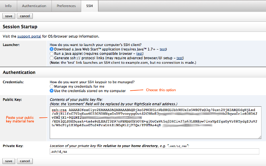Click test link for Java applet
266x166 pixels.
[140, 54]
